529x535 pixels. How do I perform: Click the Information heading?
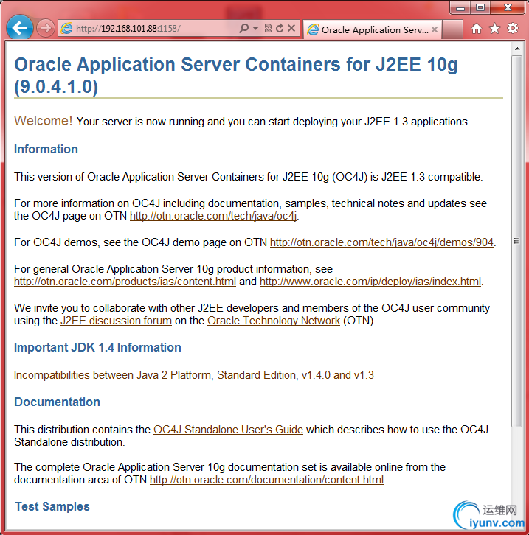46,149
